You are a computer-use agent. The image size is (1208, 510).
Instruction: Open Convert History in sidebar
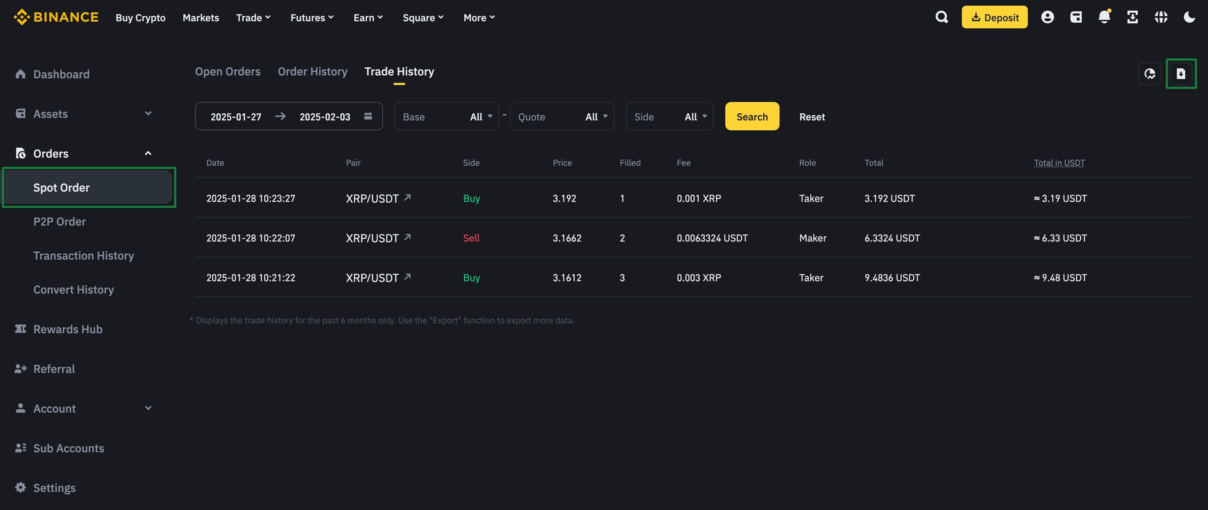point(74,289)
